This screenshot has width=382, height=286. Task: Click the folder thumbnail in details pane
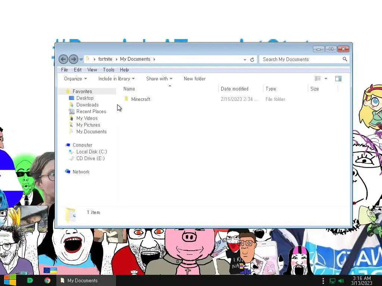click(71, 216)
